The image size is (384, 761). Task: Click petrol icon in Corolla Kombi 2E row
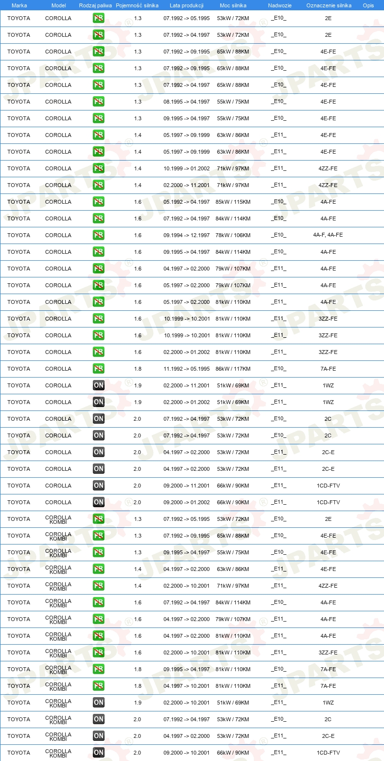tap(98, 519)
